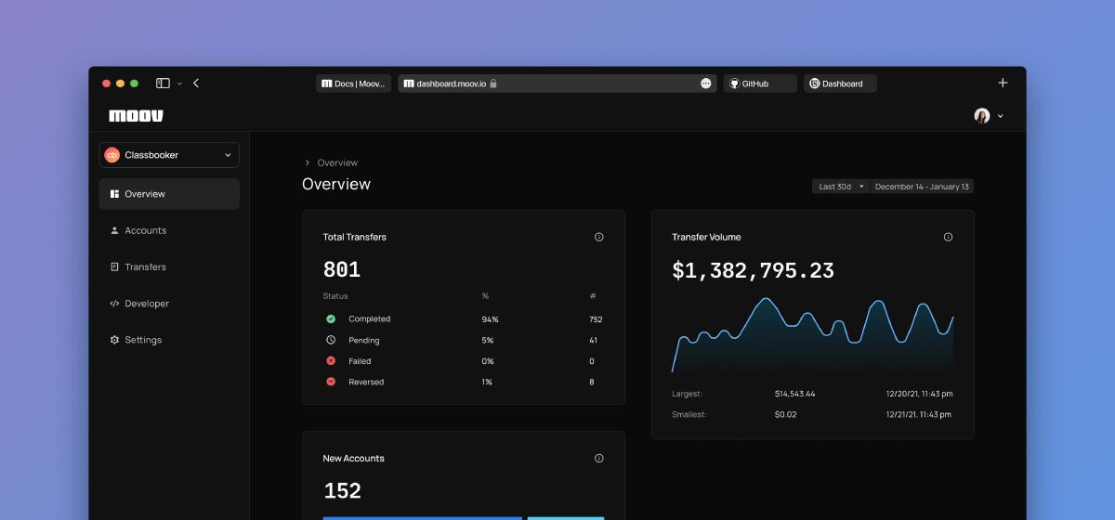Click the Reversed red minus icon
This screenshot has height=520, width=1115.
[331, 382]
